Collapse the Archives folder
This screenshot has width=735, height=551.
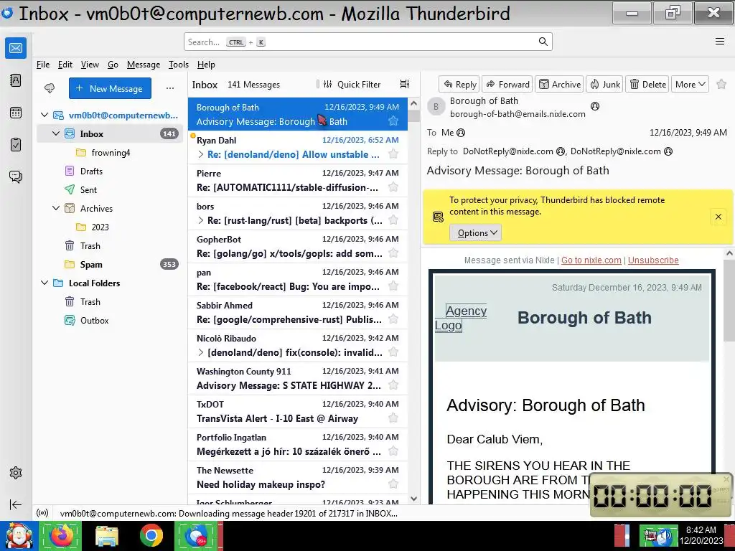click(56, 208)
